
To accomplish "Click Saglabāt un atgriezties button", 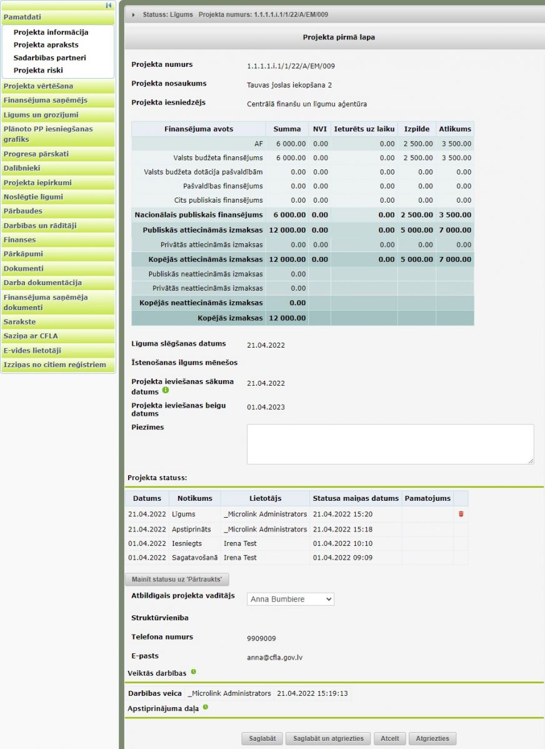I will click(328, 738).
